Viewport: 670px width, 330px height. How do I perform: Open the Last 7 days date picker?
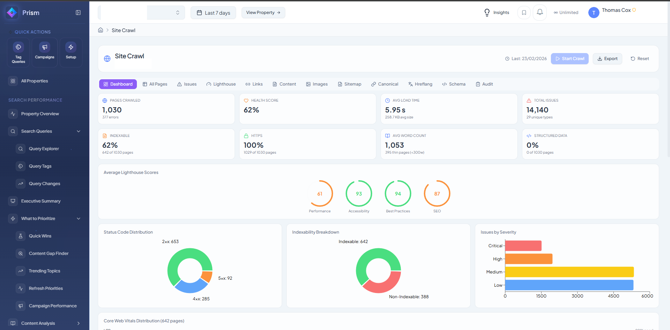point(213,13)
